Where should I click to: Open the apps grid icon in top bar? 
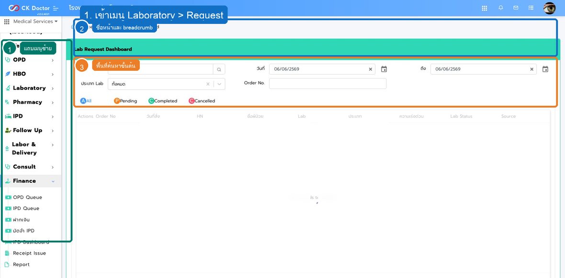(x=484, y=8)
